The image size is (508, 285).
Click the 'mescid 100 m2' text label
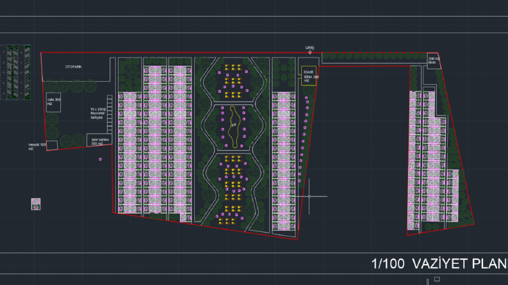(x=37, y=147)
